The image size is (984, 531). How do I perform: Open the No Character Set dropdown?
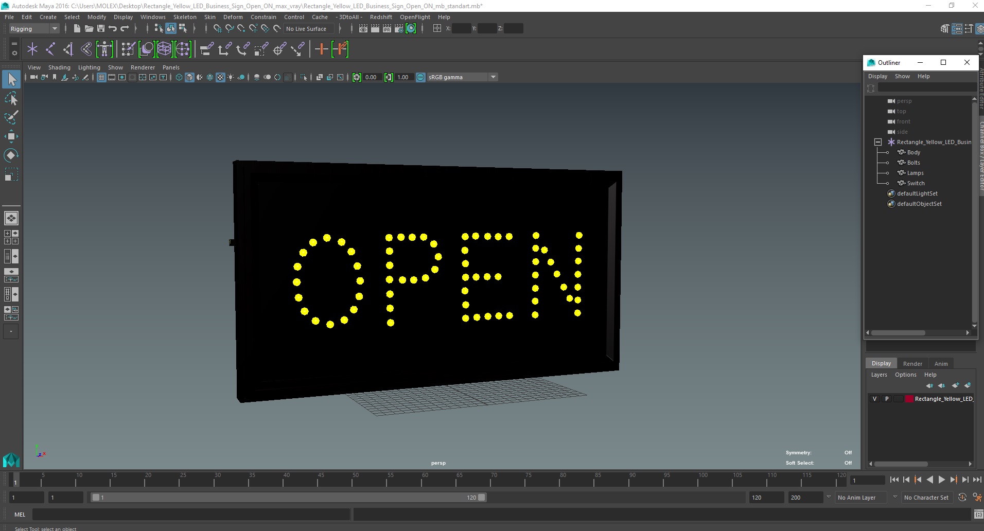926,498
